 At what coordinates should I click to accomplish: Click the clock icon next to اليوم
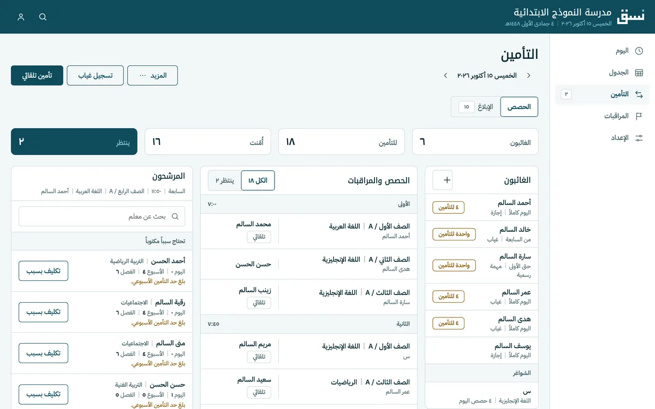coord(639,51)
